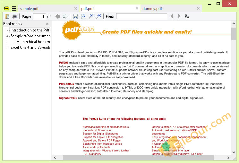Click the fit page view icon

pyautogui.click(x=83, y=16)
